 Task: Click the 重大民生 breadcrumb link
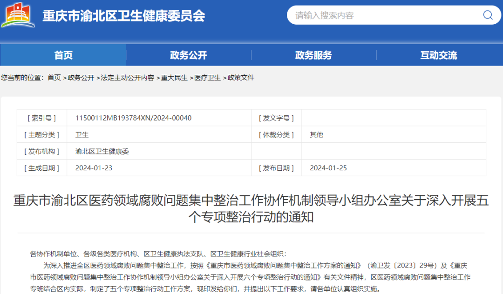[x=174, y=78]
